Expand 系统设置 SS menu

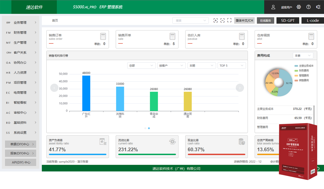pyautogui.click(x=21, y=133)
